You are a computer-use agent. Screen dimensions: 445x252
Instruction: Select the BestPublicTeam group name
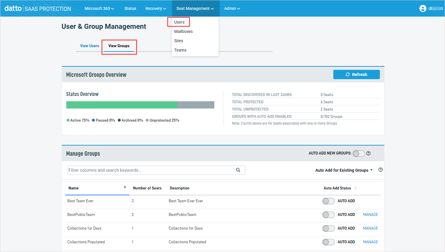point(81,214)
